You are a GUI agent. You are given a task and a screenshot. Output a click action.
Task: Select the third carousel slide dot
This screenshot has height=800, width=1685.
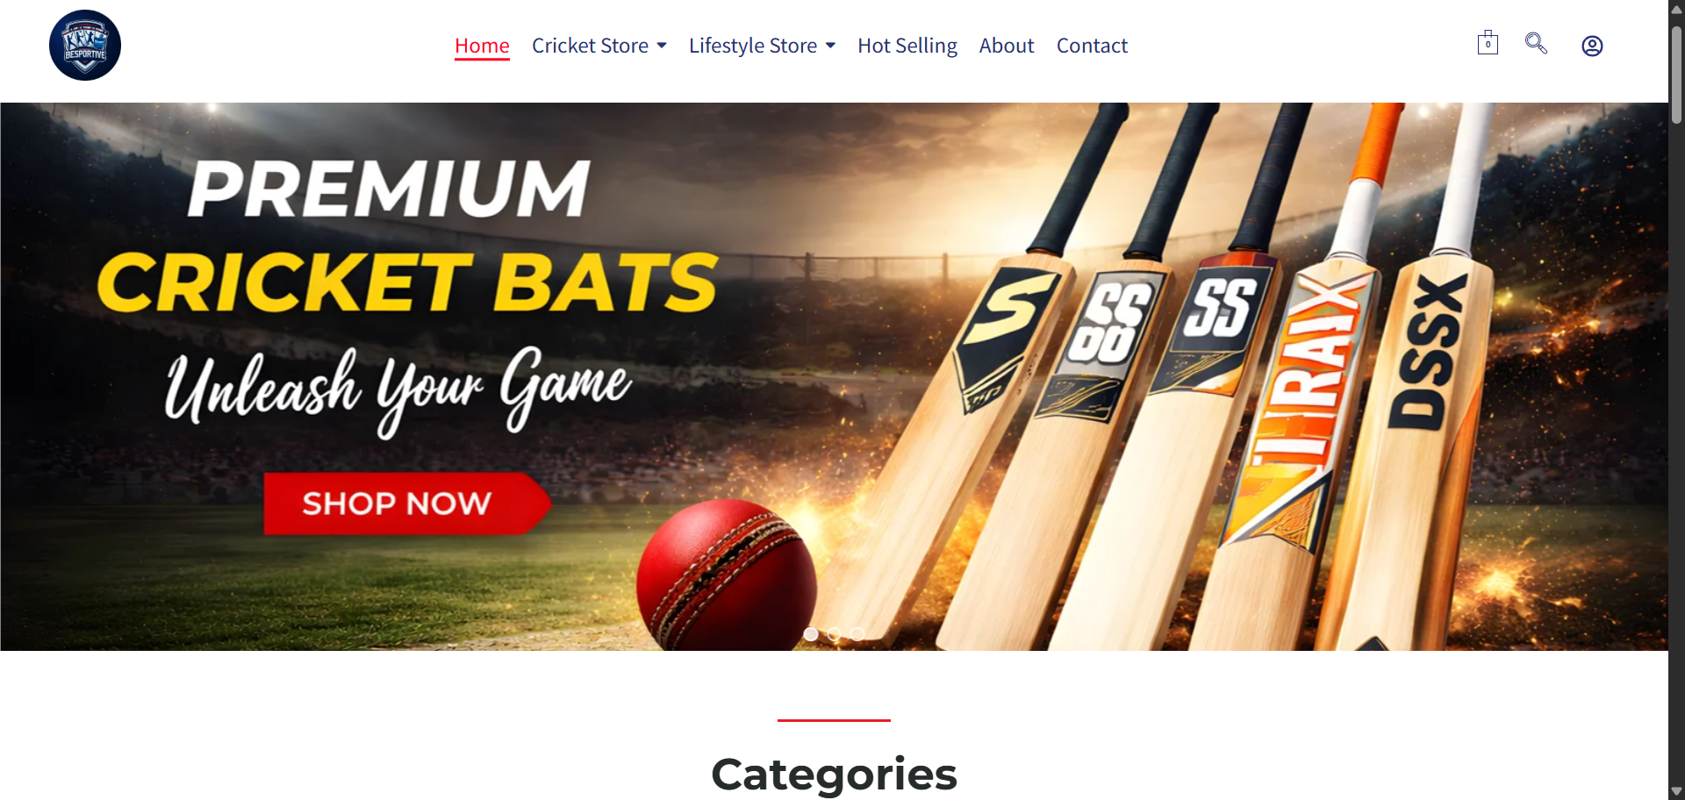click(857, 634)
